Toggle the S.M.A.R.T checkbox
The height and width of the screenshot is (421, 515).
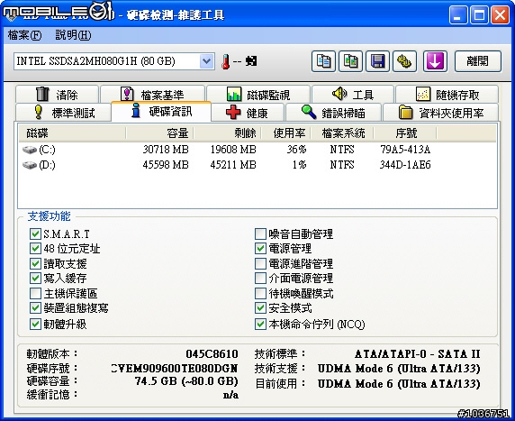click(35, 233)
